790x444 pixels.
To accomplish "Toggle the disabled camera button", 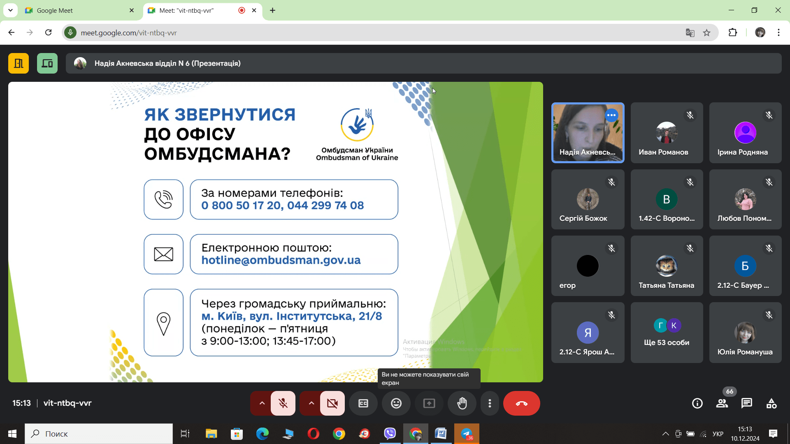I will [x=332, y=403].
